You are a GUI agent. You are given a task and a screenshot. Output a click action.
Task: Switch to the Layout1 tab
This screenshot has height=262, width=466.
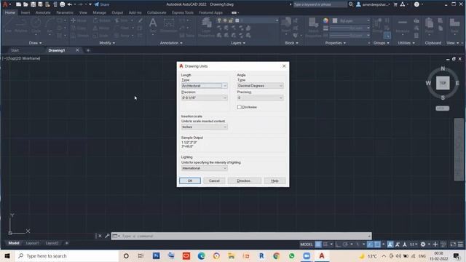[32, 243]
